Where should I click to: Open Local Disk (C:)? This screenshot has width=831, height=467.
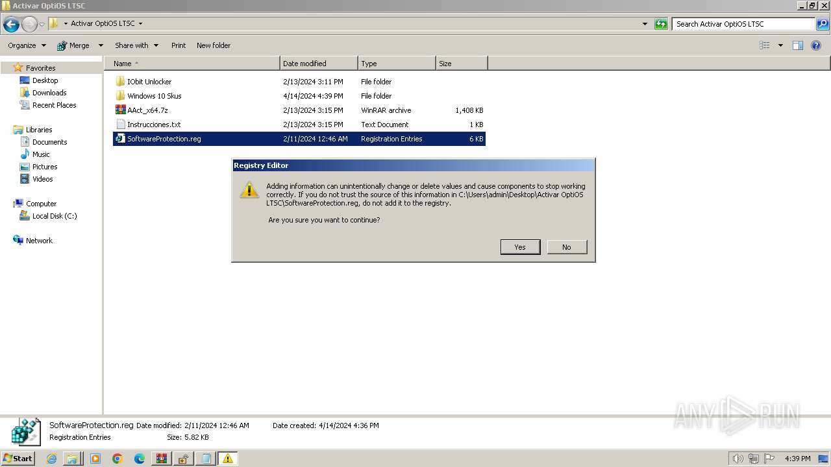tap(55, 216)
